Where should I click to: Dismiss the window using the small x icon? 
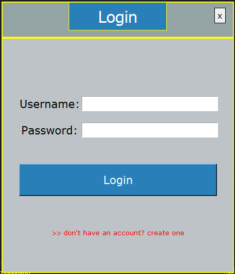click(220, 16)
